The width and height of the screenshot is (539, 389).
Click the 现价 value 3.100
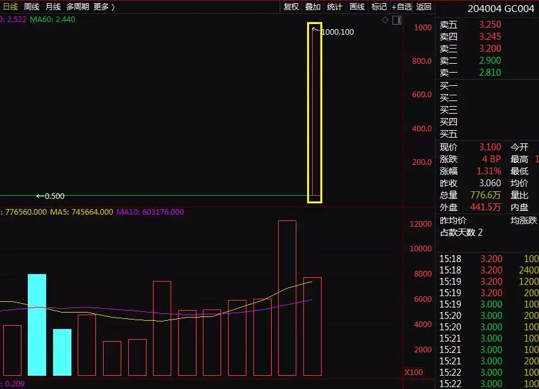(x=490, y=147)
